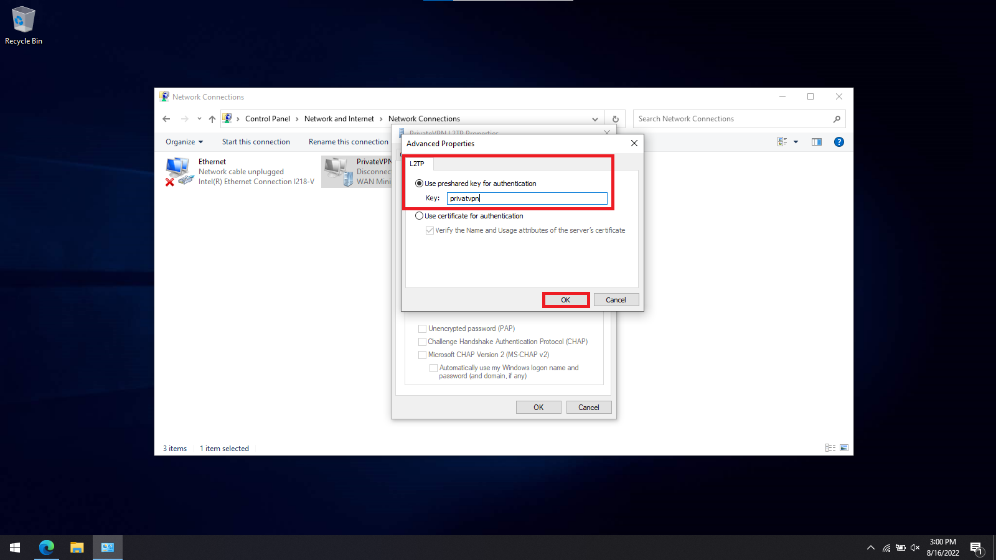Open the change view options dropdown arrow
Image resolution: width=996 pixels, height=560 pixels.
(x=796, y=142)
